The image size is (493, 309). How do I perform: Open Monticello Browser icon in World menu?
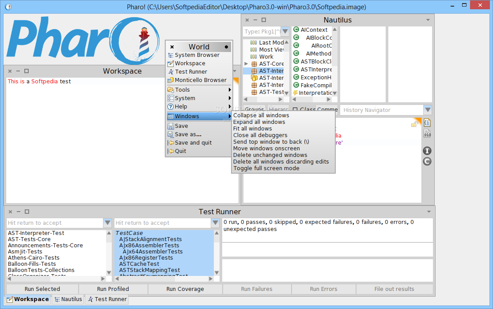point(171,80)
